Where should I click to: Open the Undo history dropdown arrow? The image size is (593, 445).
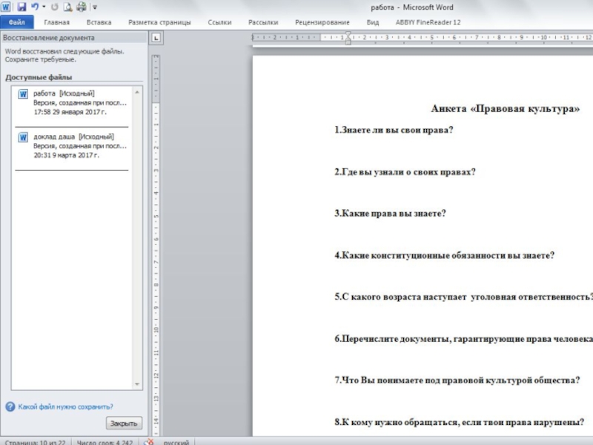(x=44, y=7)
